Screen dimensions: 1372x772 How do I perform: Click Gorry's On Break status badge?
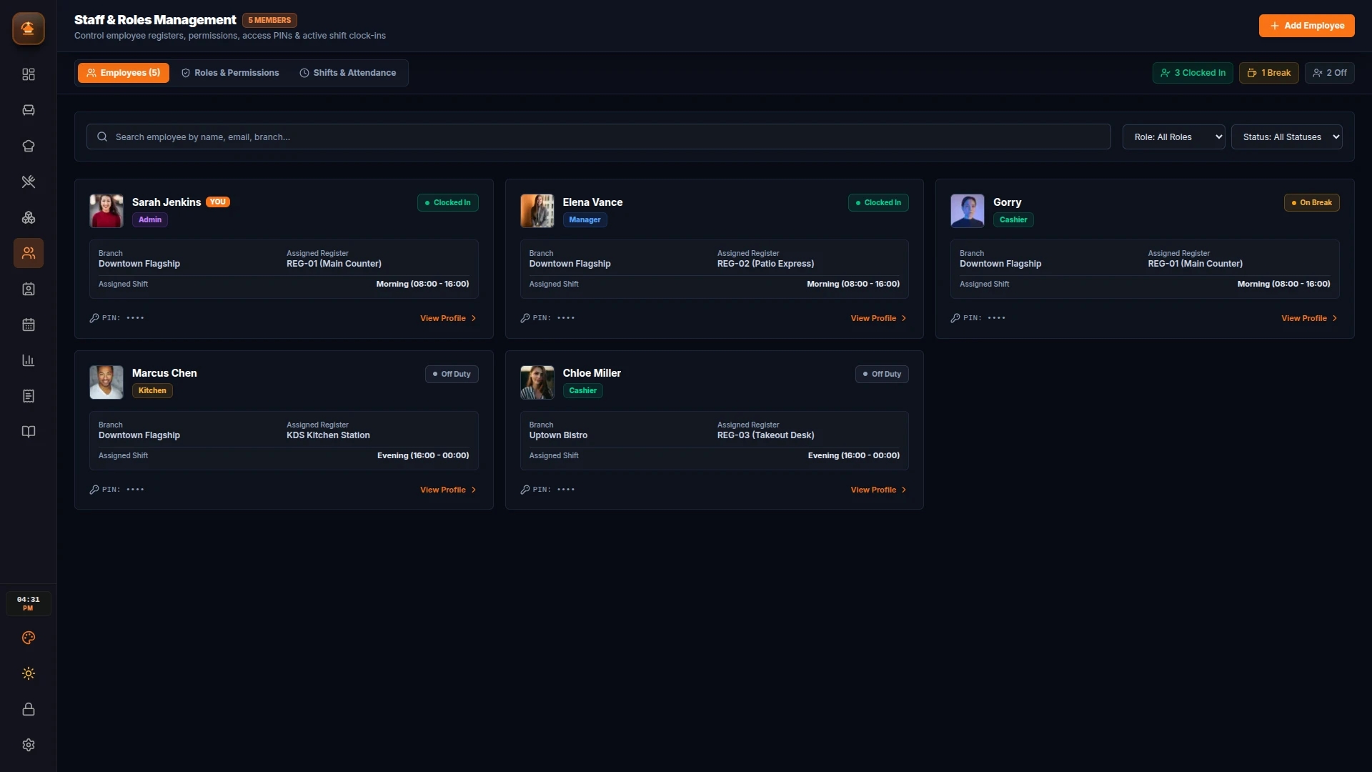coord(1311,203)
